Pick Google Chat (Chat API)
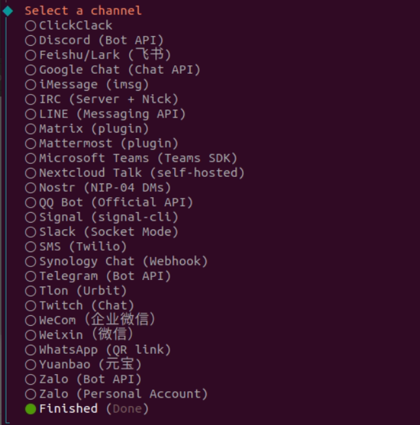This screenshot has height=425, width=420. [x=113, y=70]
